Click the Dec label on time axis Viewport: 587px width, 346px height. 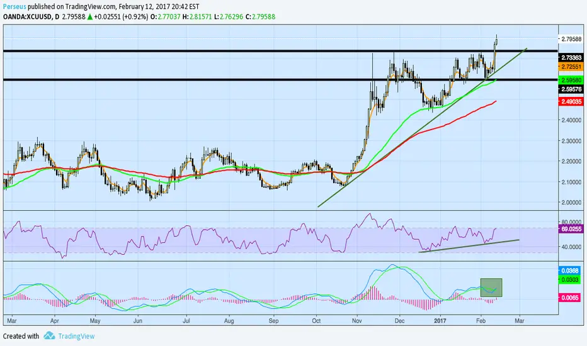pyautogui.click(x=399, y=321)
